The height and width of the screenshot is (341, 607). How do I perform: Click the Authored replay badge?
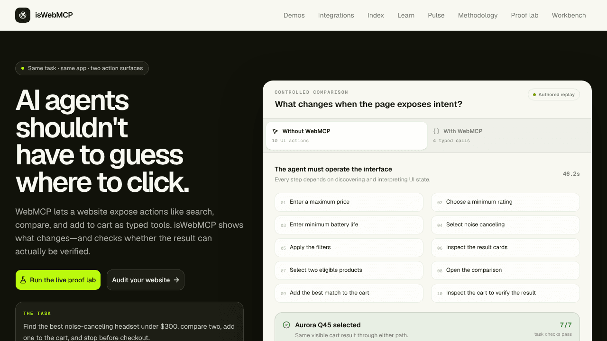554,95
